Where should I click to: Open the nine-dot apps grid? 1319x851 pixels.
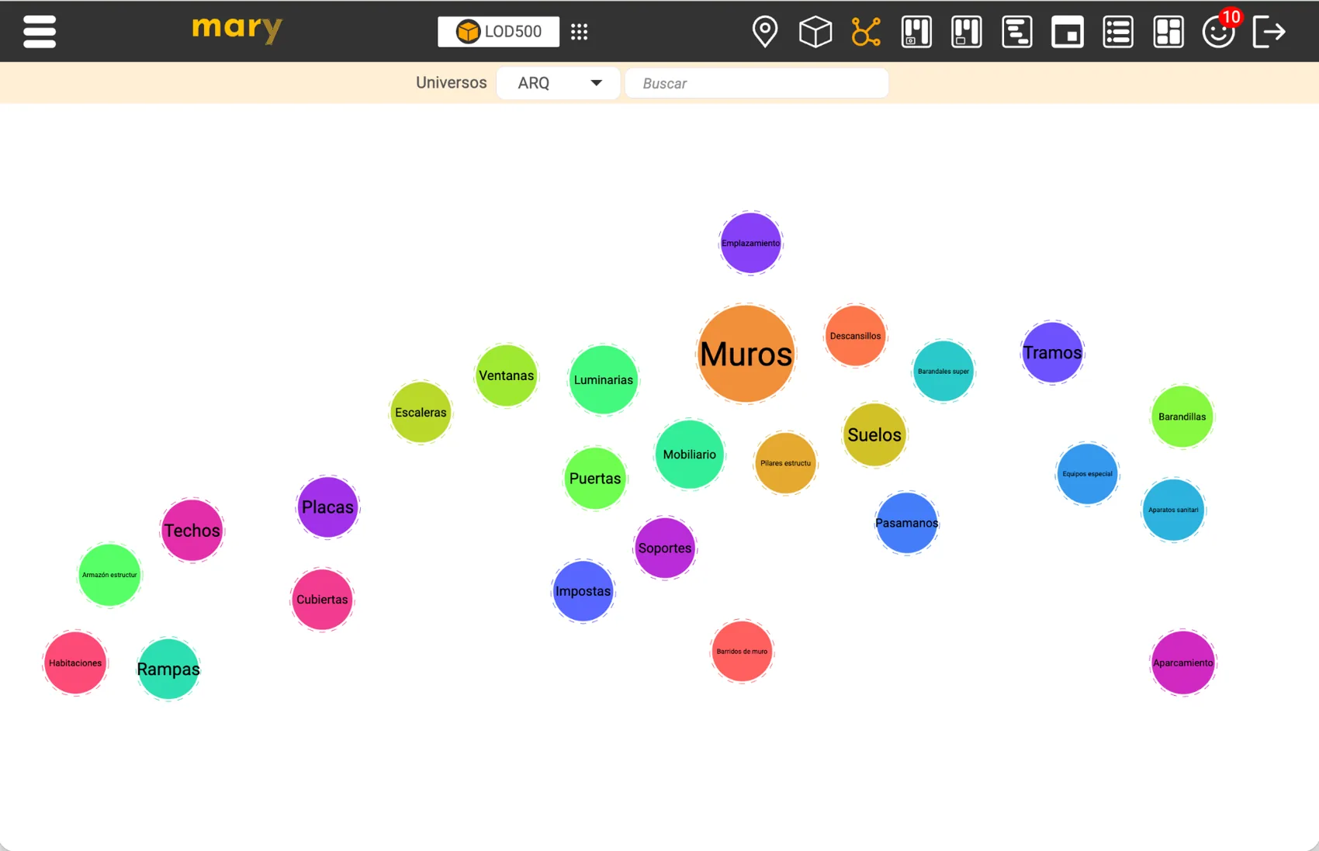pyautogui.click(x=580, y=32)
